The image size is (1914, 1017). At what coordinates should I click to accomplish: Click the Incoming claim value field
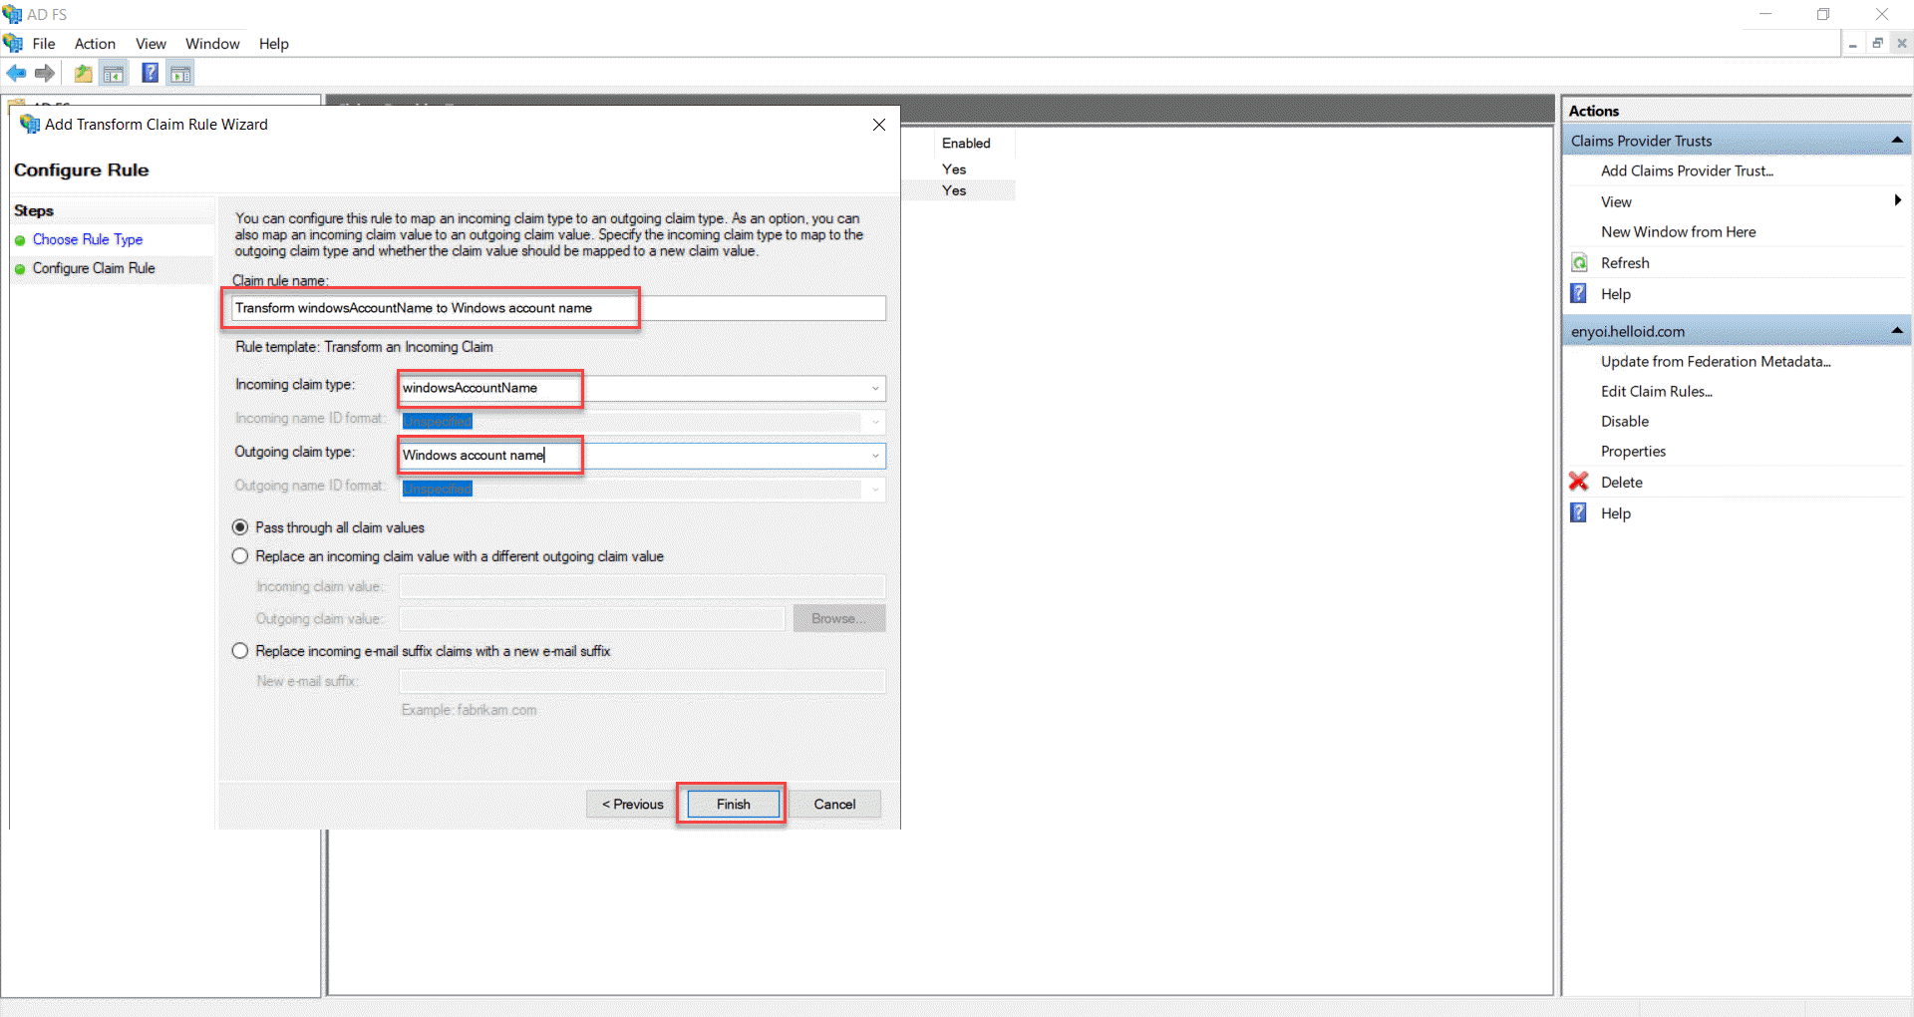tap(642, 586)
